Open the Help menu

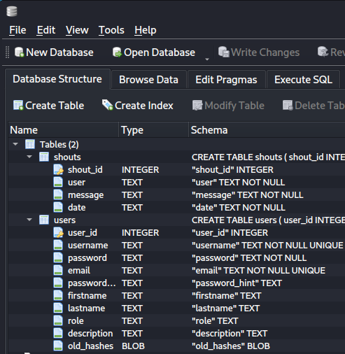(146, 30)
